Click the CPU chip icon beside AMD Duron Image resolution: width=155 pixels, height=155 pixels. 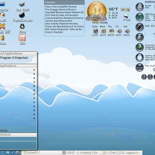pyautogui.click(x=139, y=17)
